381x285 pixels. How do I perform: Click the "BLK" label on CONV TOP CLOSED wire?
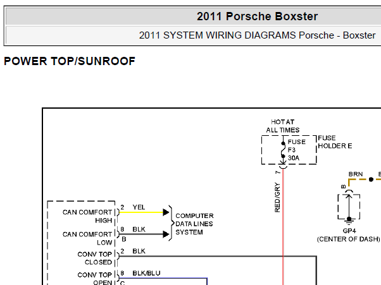tap(139, 251)
